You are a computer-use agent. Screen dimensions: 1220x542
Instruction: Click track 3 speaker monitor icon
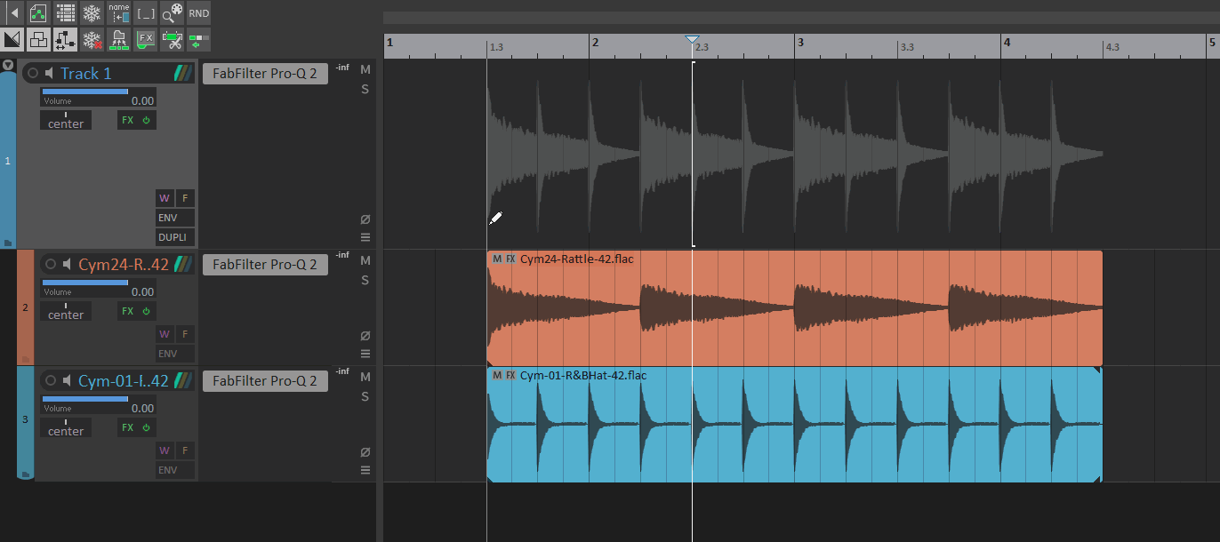(x=66, y=380)
